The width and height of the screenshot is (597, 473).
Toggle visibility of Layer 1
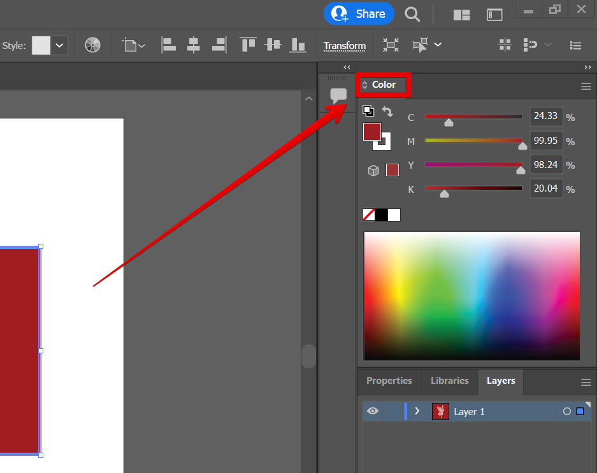[x=373, y=411]
